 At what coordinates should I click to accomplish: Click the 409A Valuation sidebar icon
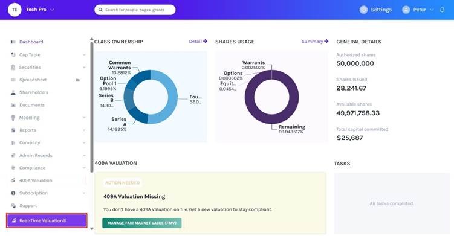[13, 180]
